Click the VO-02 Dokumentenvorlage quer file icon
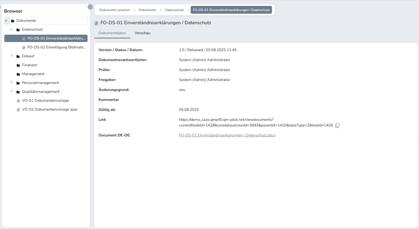Image resolution: width=419 pixels, height=229 pixels. coord(18,110)
